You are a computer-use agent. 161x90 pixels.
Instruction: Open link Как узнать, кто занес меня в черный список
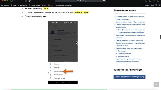pos(130,44)
